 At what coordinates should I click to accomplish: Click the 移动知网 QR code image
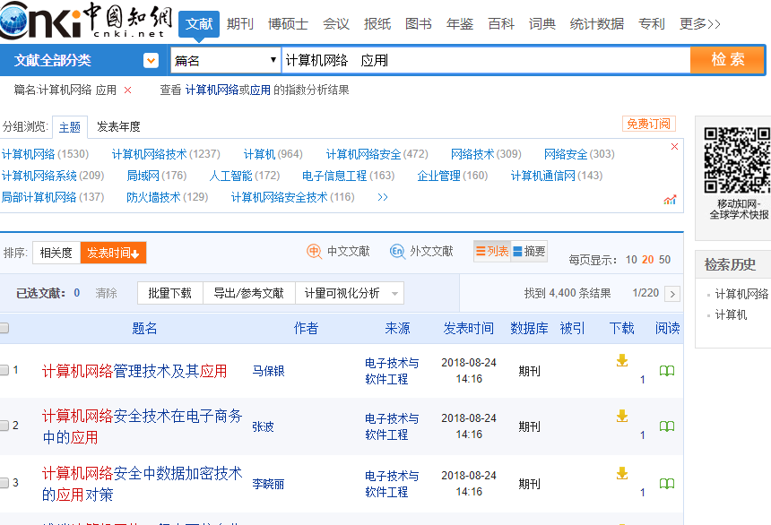point(737,159)
